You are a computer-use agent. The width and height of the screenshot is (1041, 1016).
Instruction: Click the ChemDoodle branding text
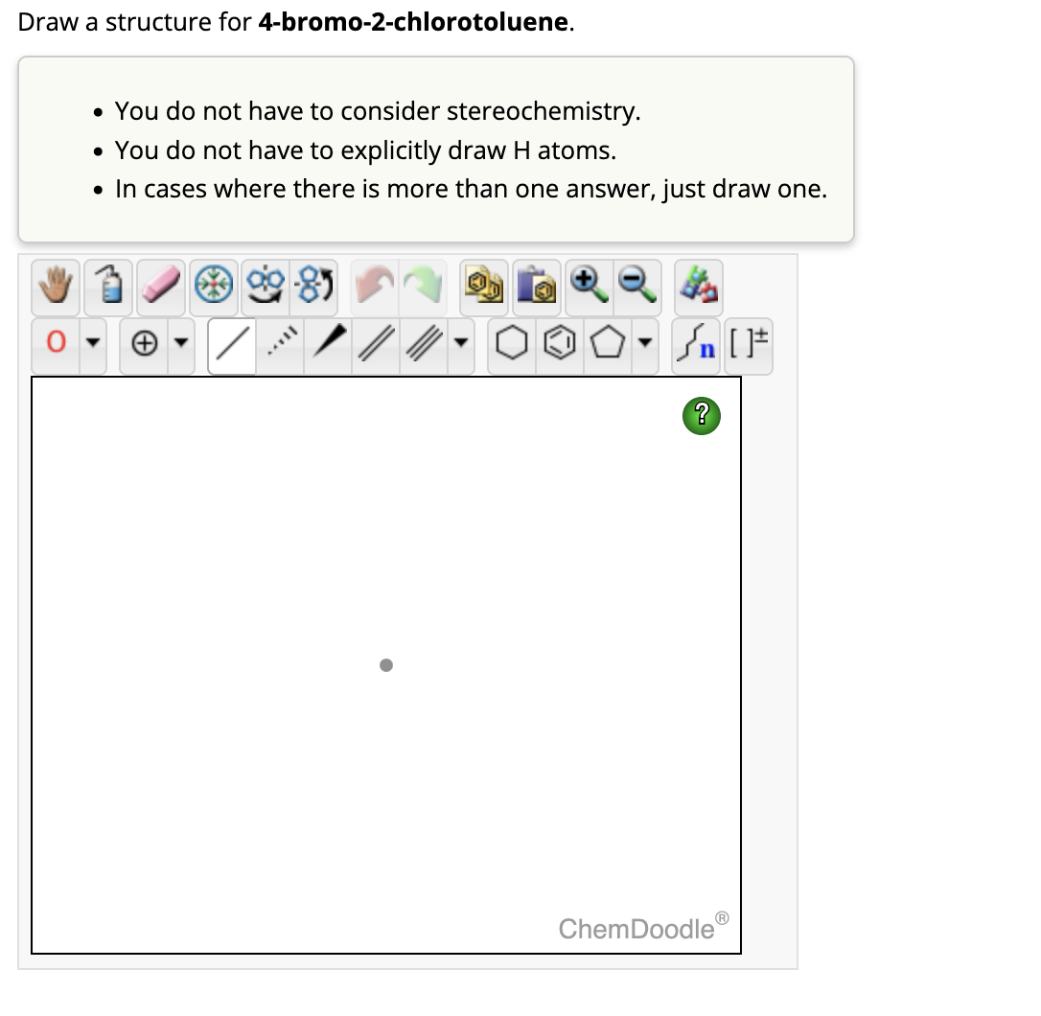pos(638,927)
